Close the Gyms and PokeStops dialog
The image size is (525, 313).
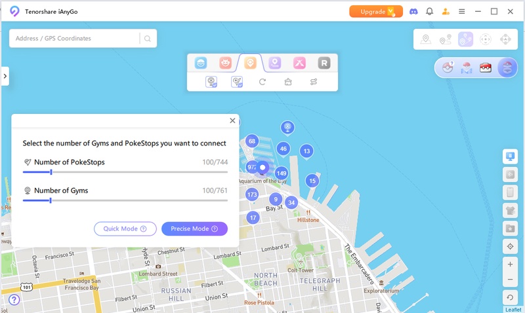pos(232,120)
